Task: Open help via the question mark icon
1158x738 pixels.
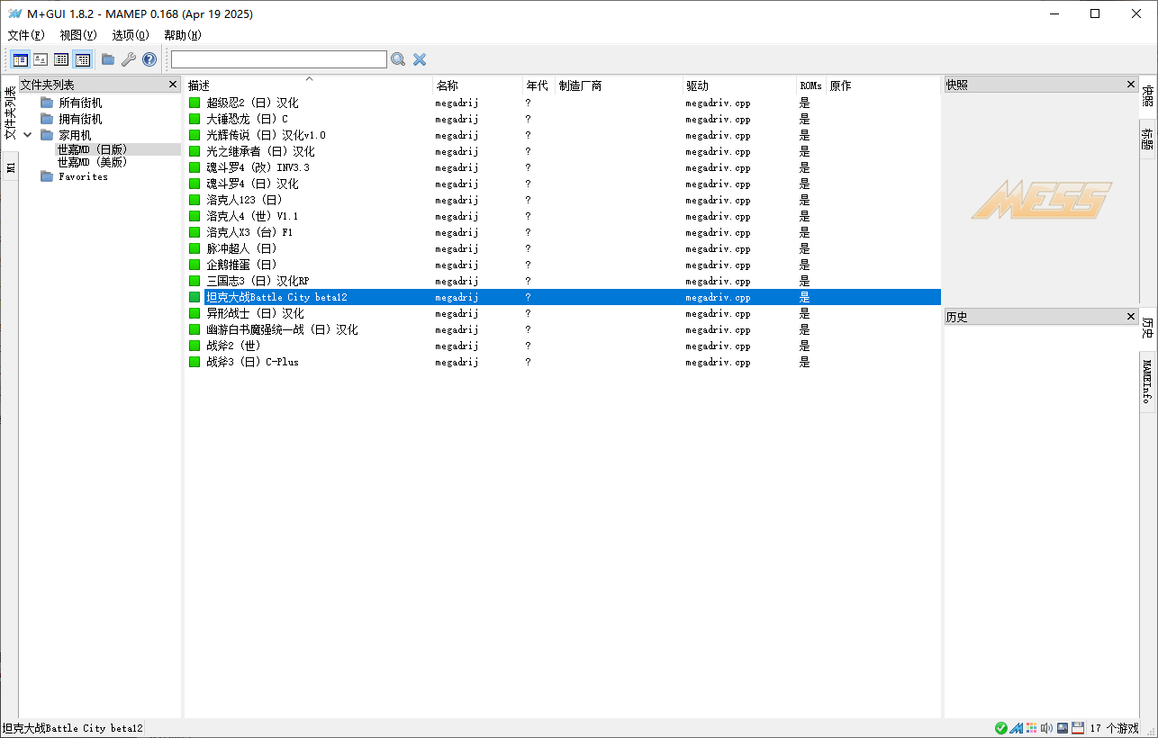Action: pyautogui.click(x=149, y=59)
